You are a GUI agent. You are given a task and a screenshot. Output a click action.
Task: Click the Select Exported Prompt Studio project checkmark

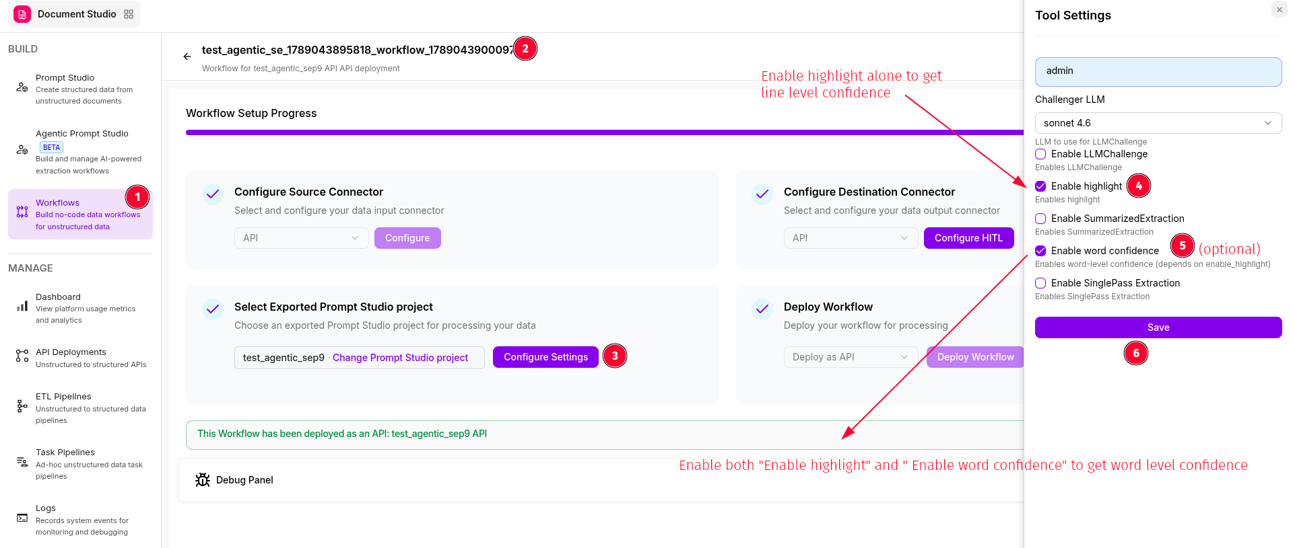click(213, 309)
